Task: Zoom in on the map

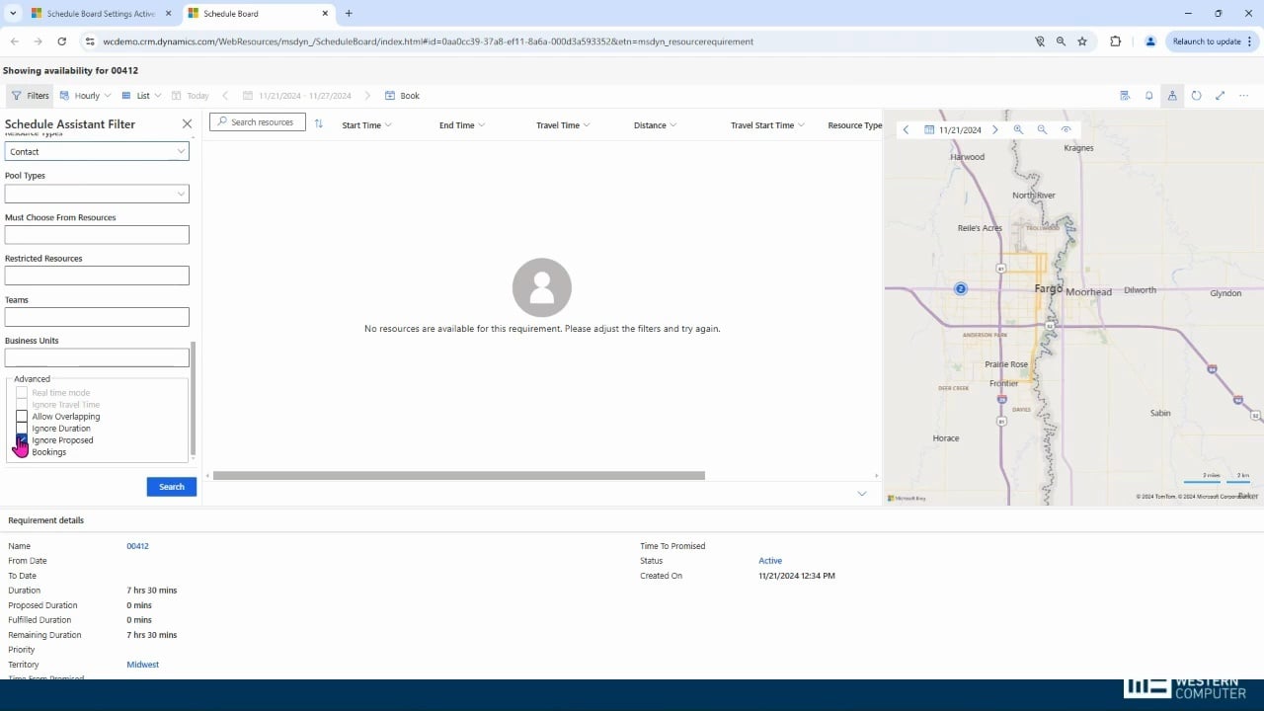Action: click(x=1019, y=129)
